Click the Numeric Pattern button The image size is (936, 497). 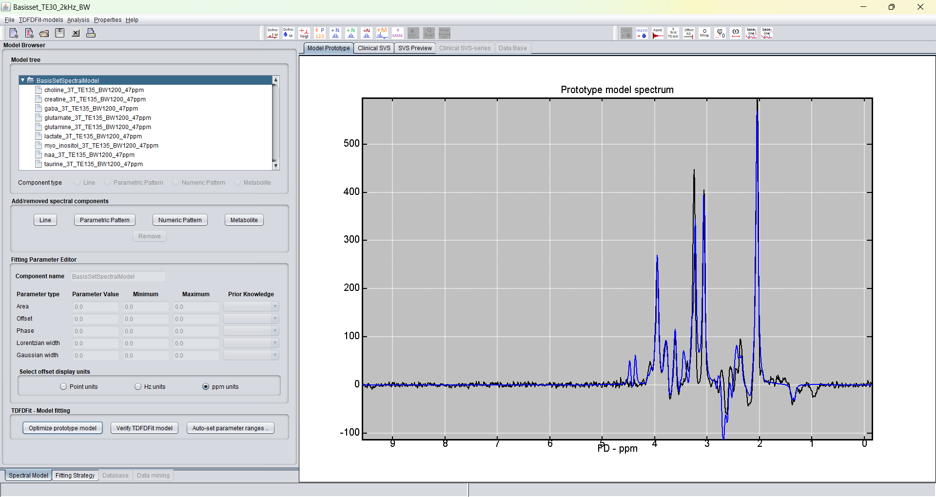180,220
